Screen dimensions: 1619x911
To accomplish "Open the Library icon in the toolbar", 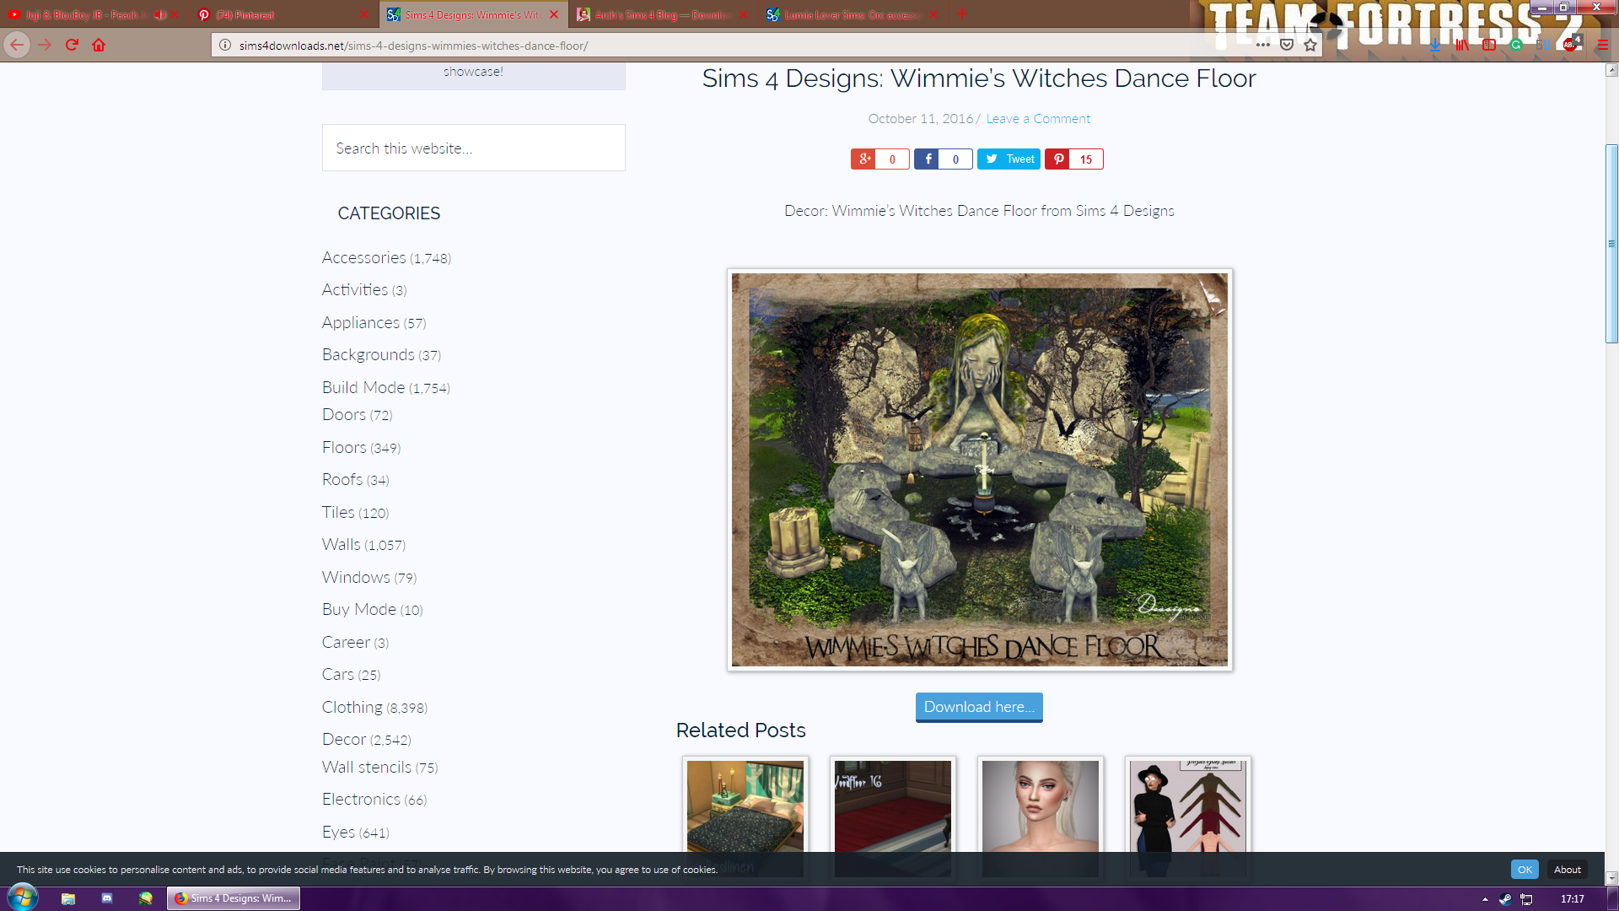I will (1462, 45).
